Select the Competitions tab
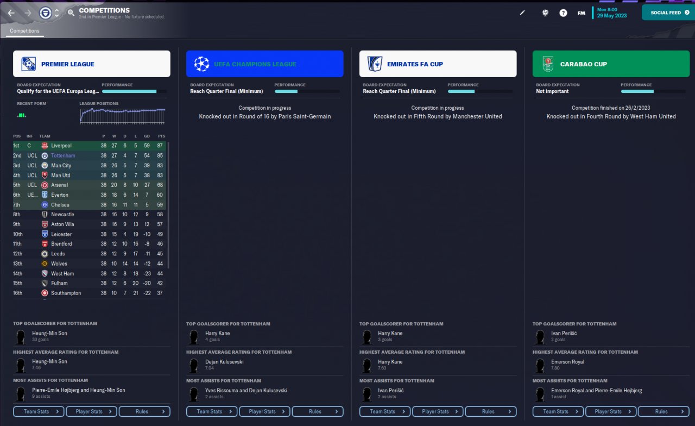This screenshot has width=695, height=426. coord(25,31)
